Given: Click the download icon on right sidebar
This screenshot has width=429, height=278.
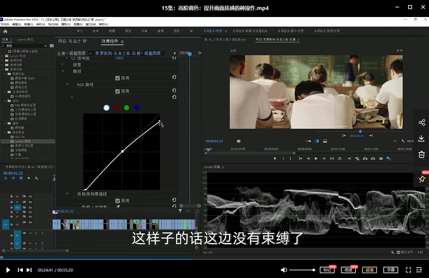Looking at the screenshot, I should click(422, 138).
